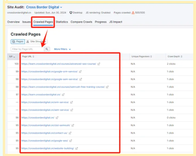The image size is (196, 156).
Task: Open external link icon for google-sem-service URL
Action: [81, 79]
